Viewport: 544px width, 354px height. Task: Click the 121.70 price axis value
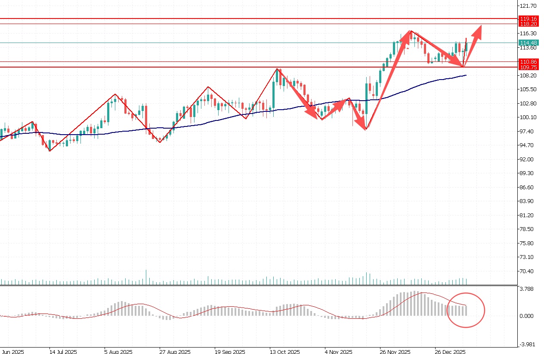pos(528,6)
